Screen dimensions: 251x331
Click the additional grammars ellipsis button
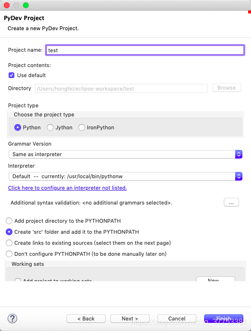click(231, 202)
